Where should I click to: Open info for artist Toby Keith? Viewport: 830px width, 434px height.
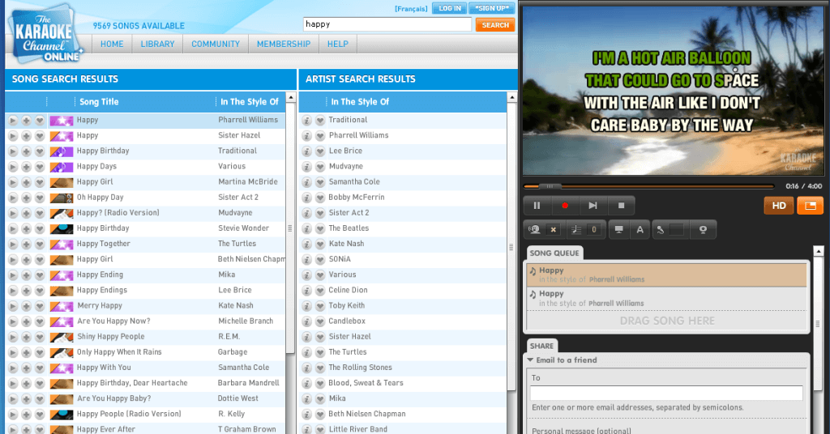click(306, 306)
